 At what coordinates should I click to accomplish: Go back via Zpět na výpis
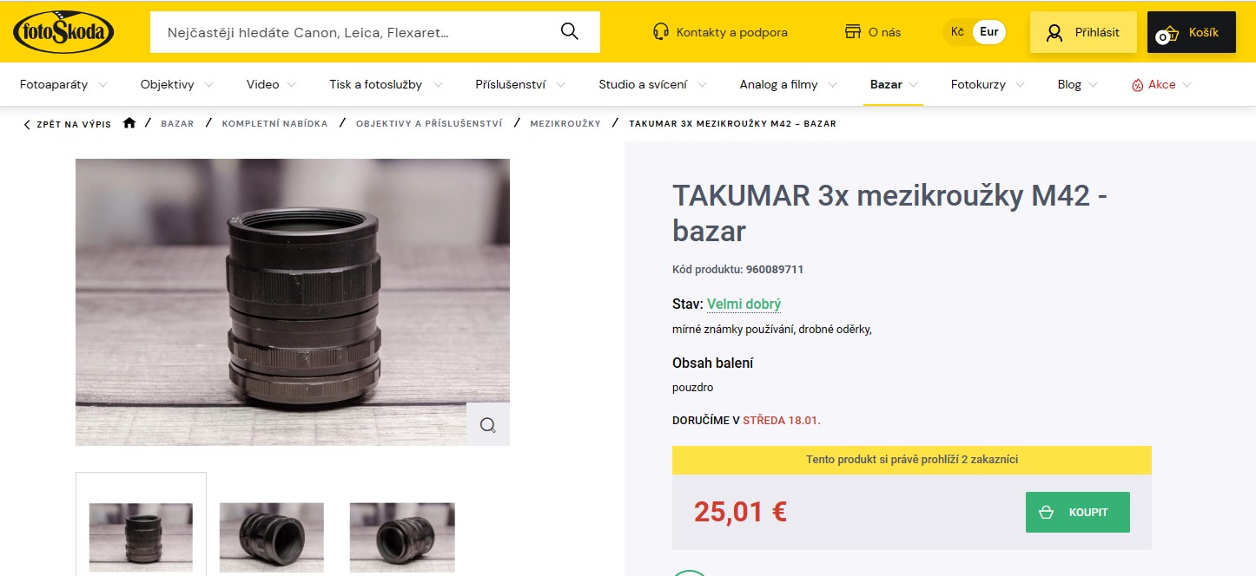68,124
